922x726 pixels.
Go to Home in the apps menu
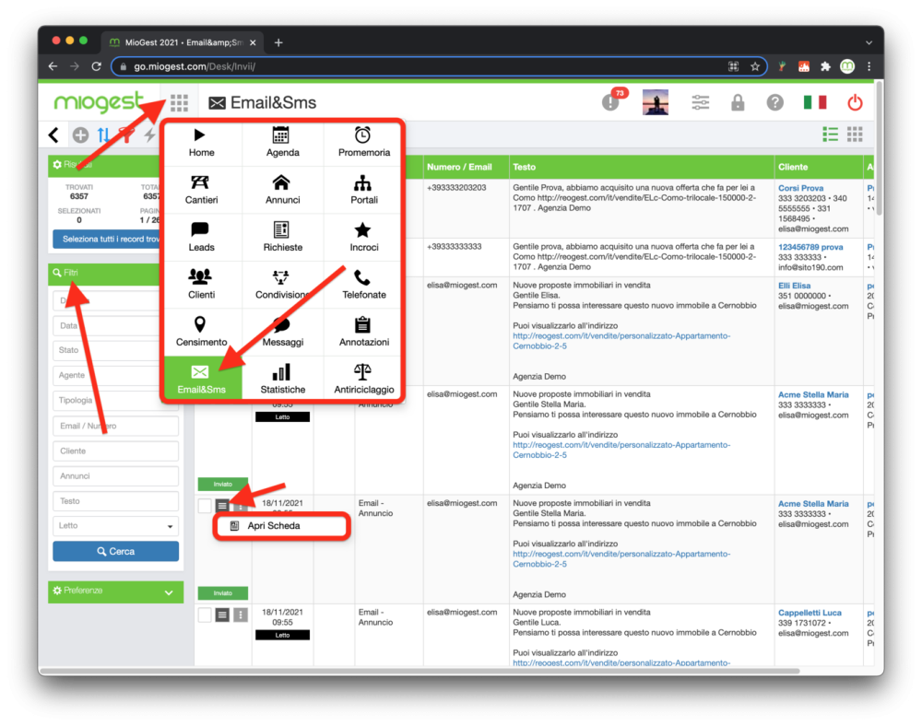[x=201, y=143]
